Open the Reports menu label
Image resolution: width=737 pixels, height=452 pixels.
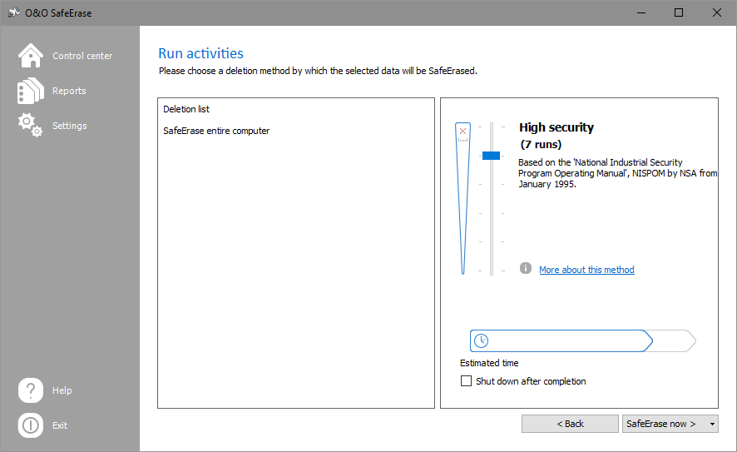pyautogui.click(x=69, y=91)
